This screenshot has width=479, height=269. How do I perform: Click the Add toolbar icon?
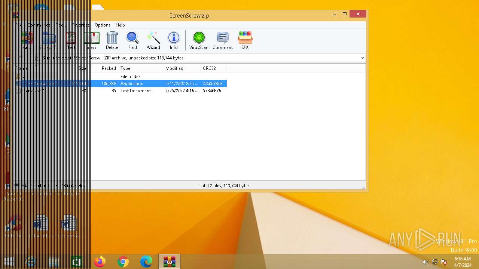click(27, 40)
